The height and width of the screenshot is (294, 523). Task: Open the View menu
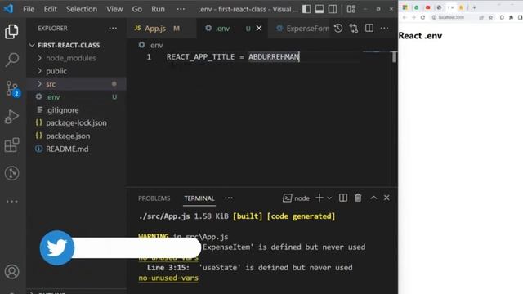click(x=114, y=9)
